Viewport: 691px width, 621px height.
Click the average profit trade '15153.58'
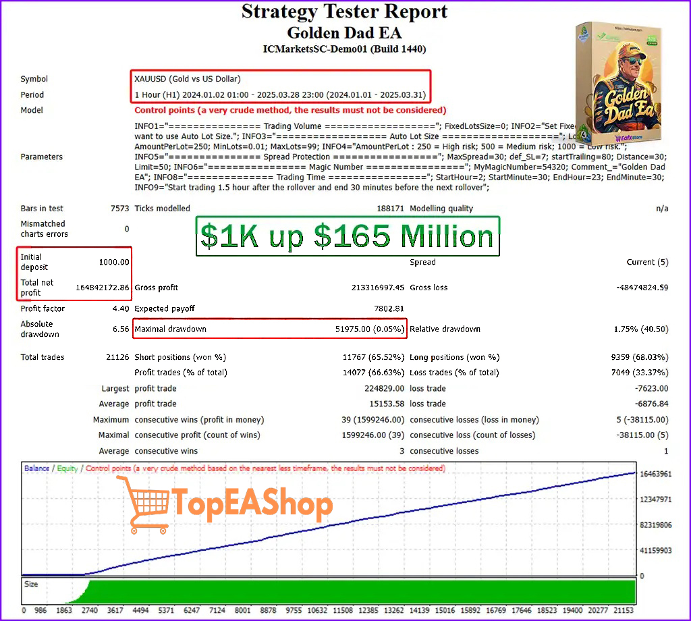(x=387, y=404)
